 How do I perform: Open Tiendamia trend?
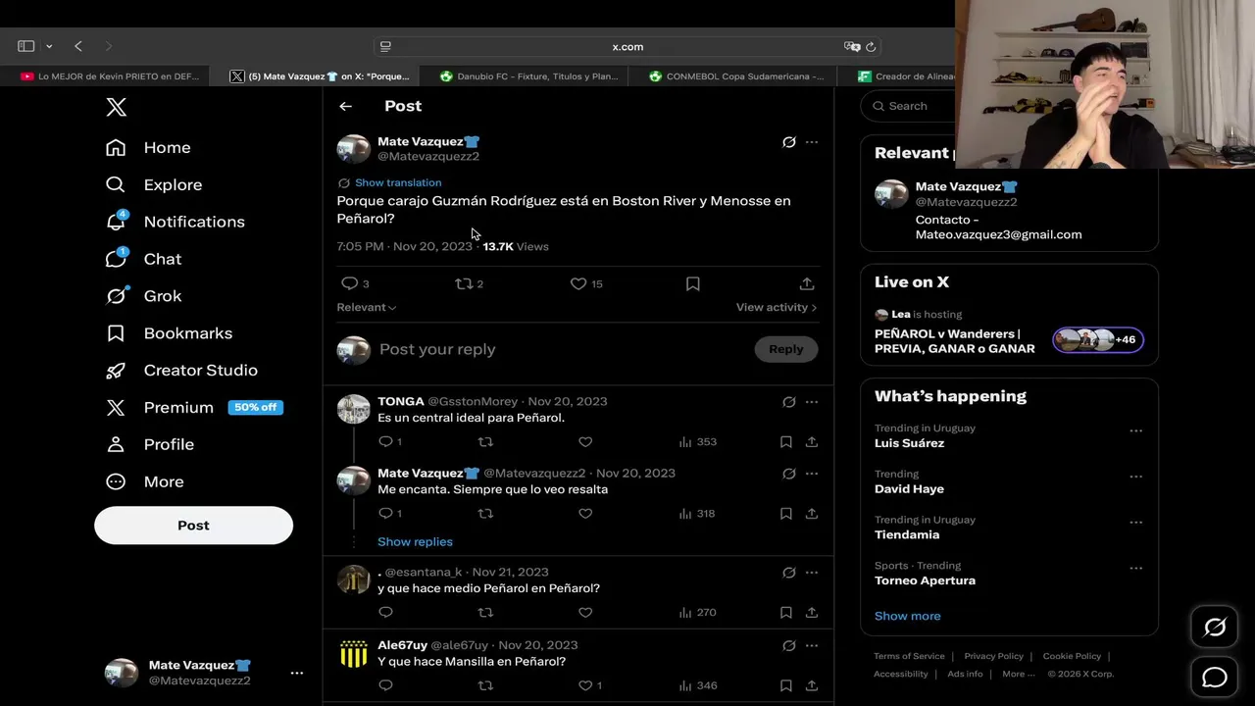[x=907, y=534]
